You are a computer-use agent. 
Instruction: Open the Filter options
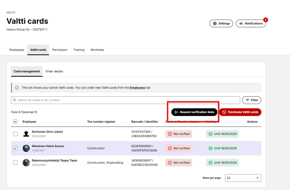click(x=252, y=100)
